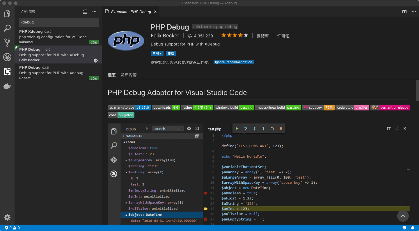The image size is (419, 231).
Task: Open the Search view
Action: (x=7, y=28)
